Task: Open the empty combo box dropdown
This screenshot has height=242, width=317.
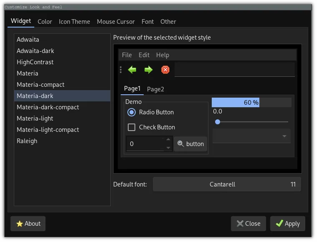Action: coord(251,136)
